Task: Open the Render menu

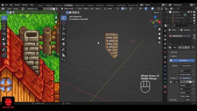Action: tap(17, 5)
